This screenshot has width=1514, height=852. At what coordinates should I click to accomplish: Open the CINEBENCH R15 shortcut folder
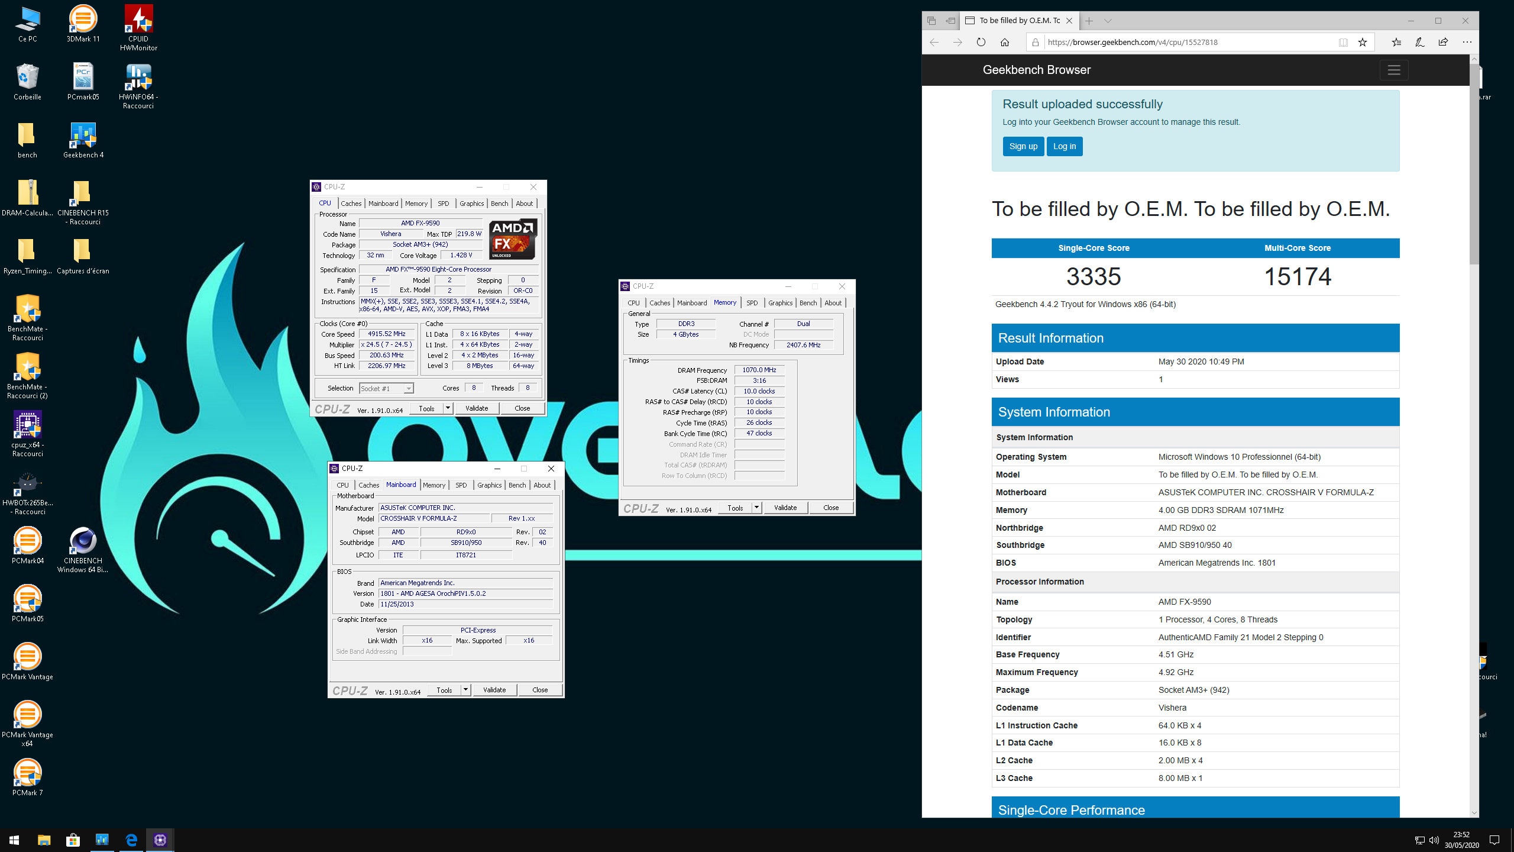[83, 202]
